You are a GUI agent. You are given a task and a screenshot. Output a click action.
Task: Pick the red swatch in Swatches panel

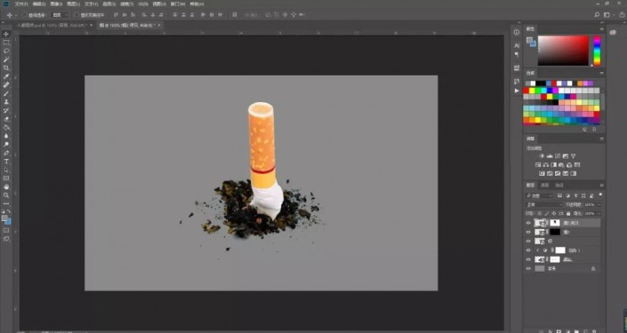(527, 91)
